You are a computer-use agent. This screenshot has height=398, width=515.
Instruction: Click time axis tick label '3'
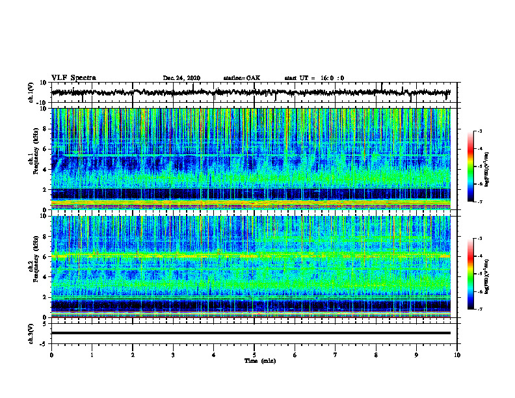[x=173, y=355]
